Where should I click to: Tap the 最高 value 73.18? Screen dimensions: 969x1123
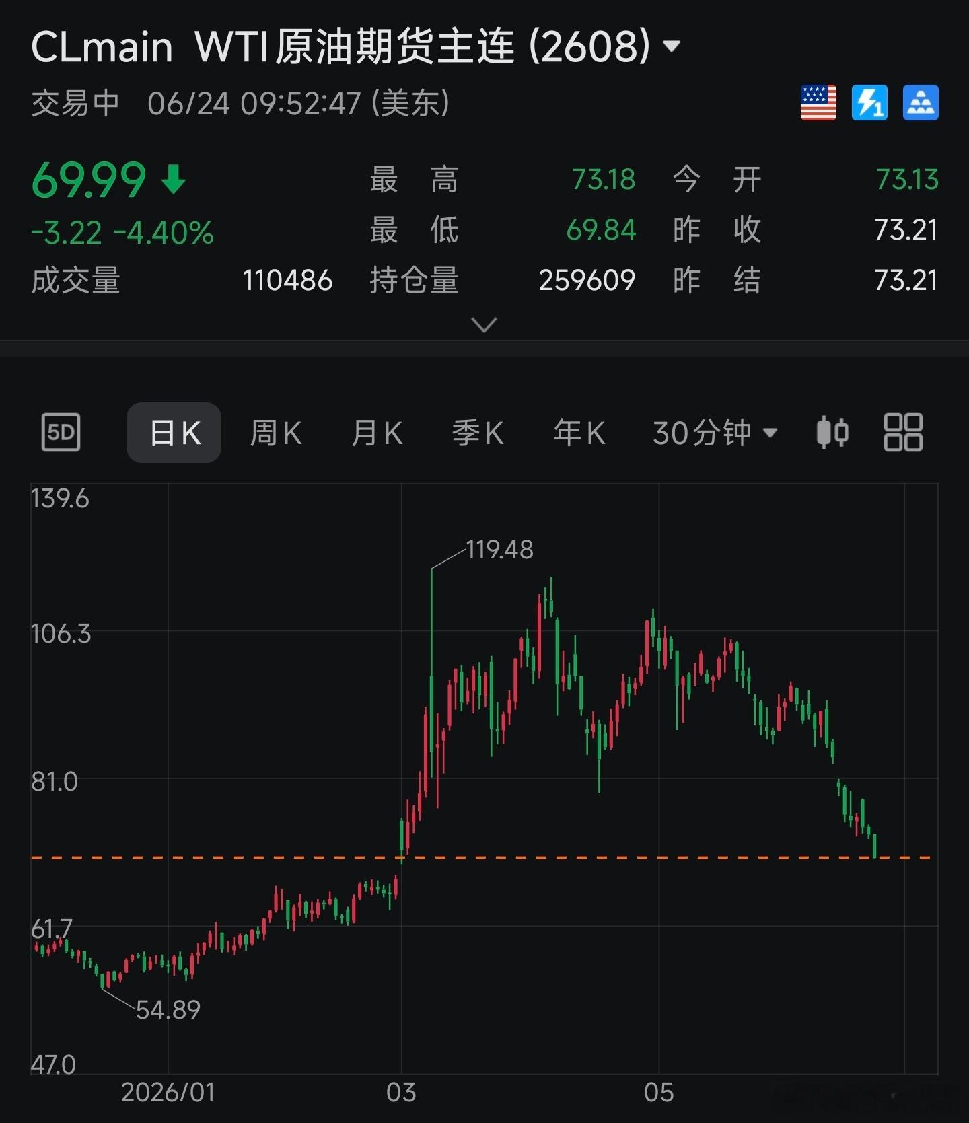pyautogui.click(x=604, y=180)
